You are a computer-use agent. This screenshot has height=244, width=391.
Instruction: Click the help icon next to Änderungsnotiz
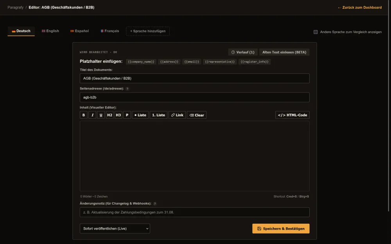(x=155, y=204)
